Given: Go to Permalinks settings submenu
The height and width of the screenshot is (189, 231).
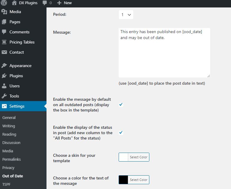Looking at the screenshot, I should point(12,159).
